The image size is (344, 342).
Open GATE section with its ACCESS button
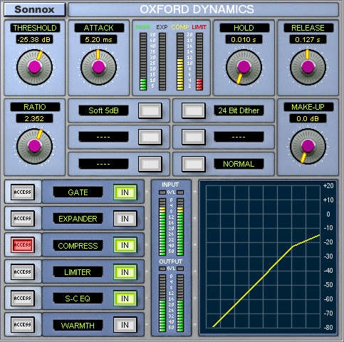pos(23,192)
